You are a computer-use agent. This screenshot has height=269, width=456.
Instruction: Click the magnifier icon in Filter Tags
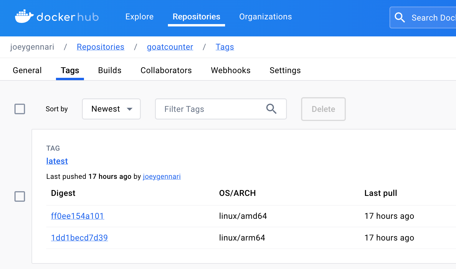[271, 109]
